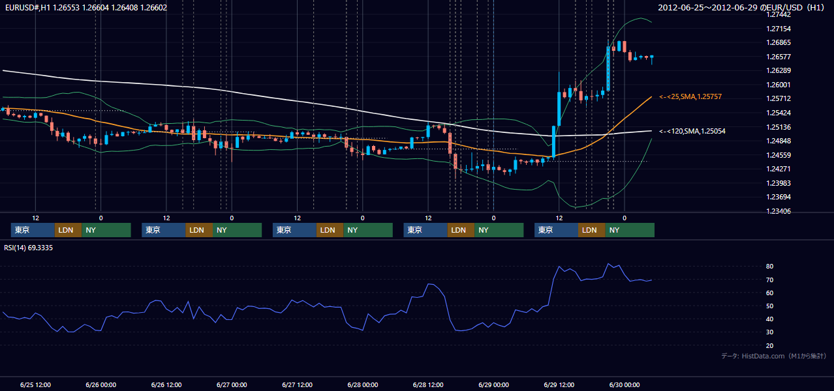The width and height of the screenshot is (834, 391).
Task: Click the last NY session box
Action: pyautogui.click(x=630, y=230)
